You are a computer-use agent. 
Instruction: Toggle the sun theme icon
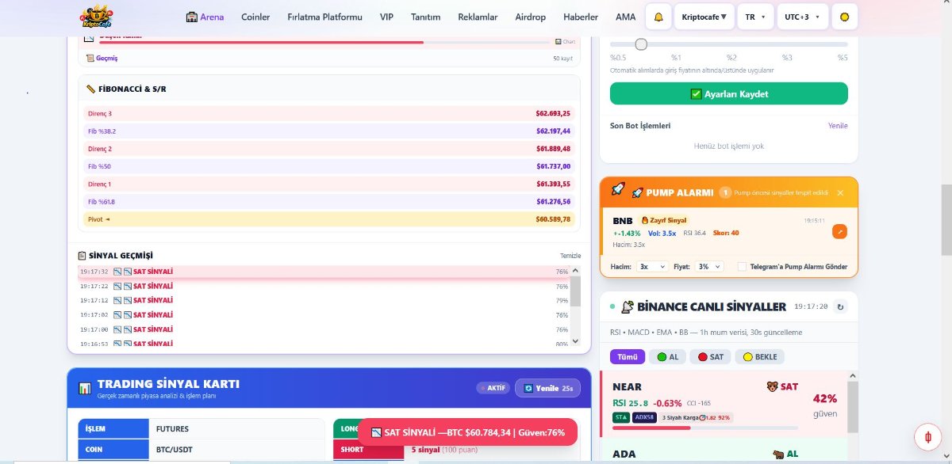[x=844, y=17]
